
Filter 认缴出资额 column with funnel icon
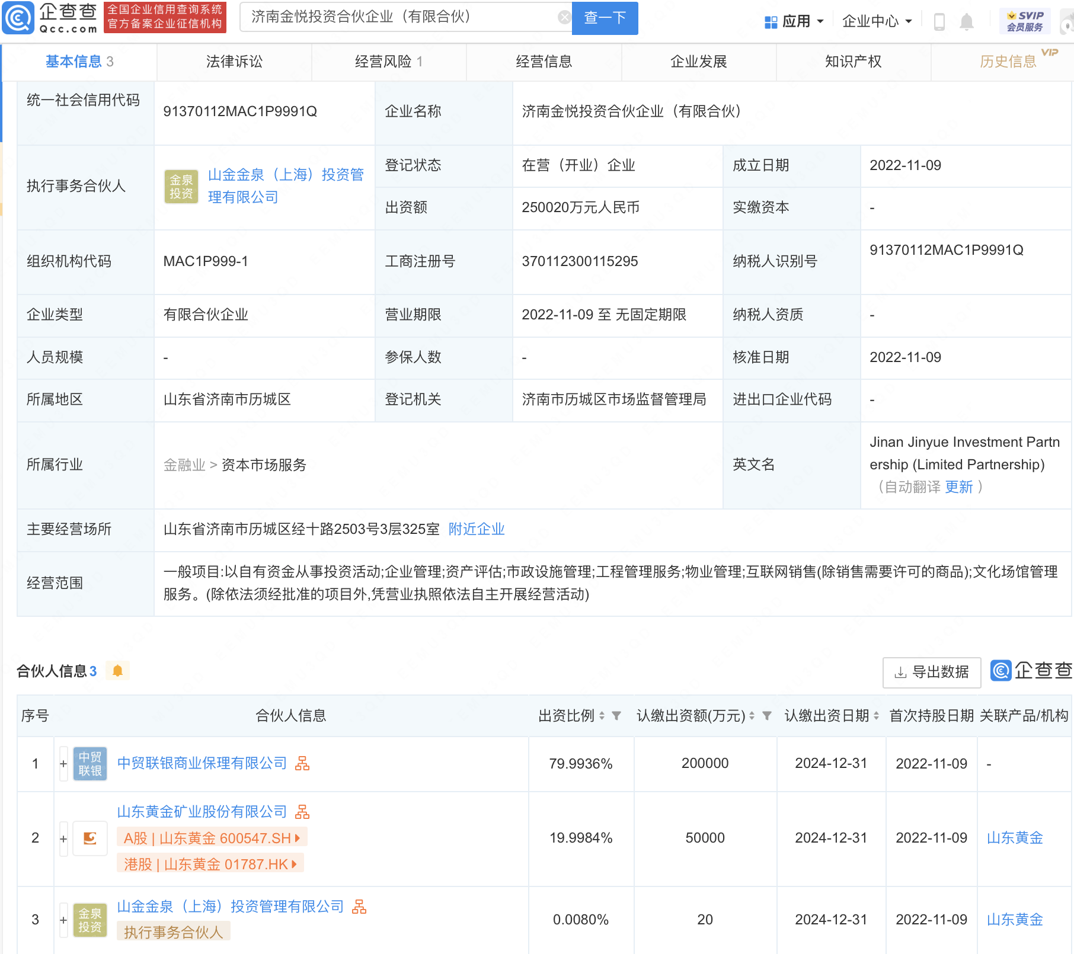point(767,716)
